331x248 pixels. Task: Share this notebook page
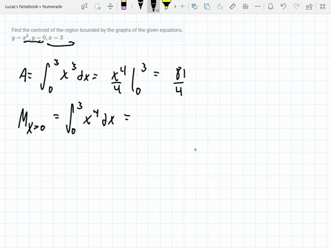point(309,6)
